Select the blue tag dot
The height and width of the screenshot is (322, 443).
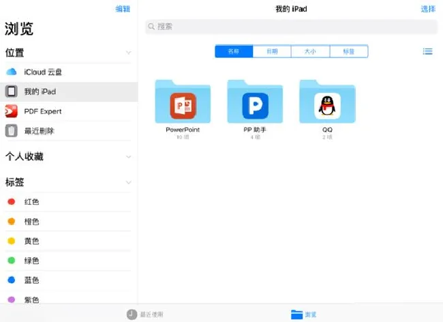pos(12,280)
